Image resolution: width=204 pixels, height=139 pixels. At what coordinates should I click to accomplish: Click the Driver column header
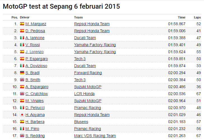25,17
